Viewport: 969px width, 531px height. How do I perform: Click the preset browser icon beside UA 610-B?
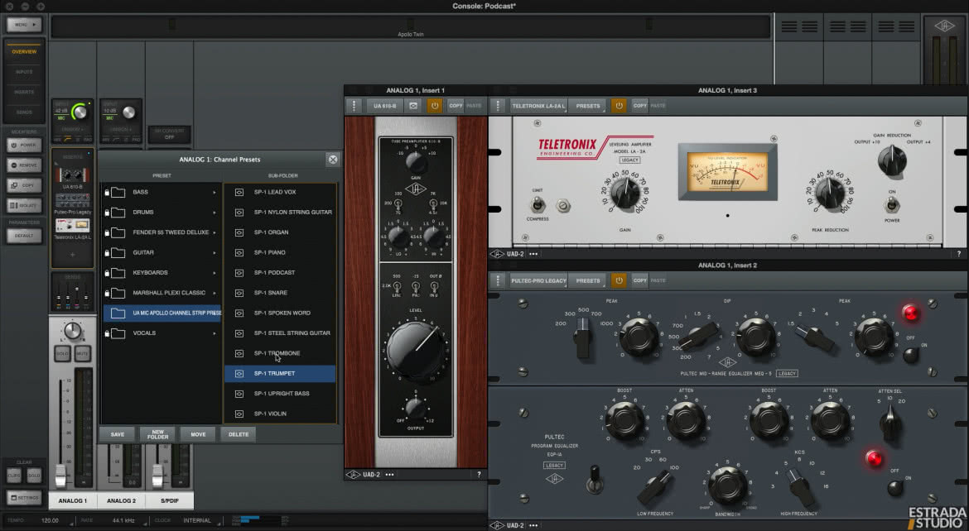click(413, 106)
